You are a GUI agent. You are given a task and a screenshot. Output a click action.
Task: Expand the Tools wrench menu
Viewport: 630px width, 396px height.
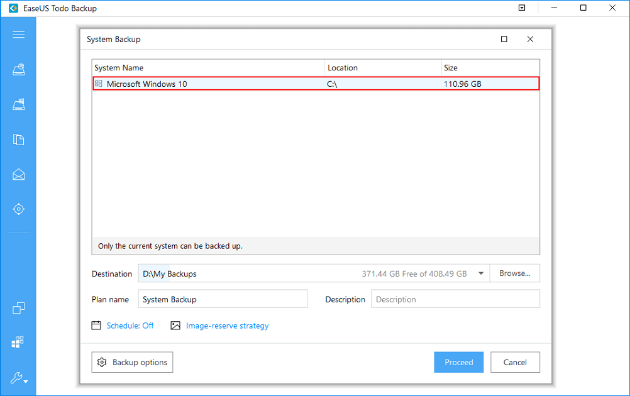click(x=18, y=378)
